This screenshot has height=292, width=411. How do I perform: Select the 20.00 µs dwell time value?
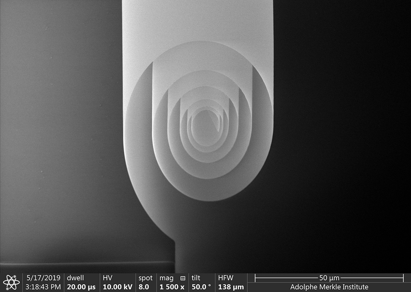pos(81,287)
